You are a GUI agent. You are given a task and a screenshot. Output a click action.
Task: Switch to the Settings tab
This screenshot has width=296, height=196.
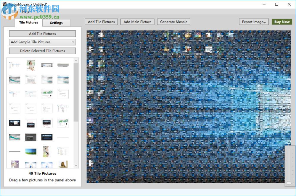coord(56,23)
